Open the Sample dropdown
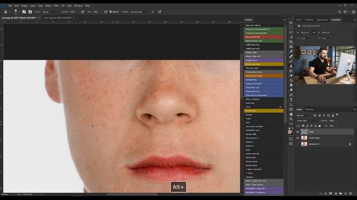Viewport: 357px width, 200px height. tap(139, 12)
